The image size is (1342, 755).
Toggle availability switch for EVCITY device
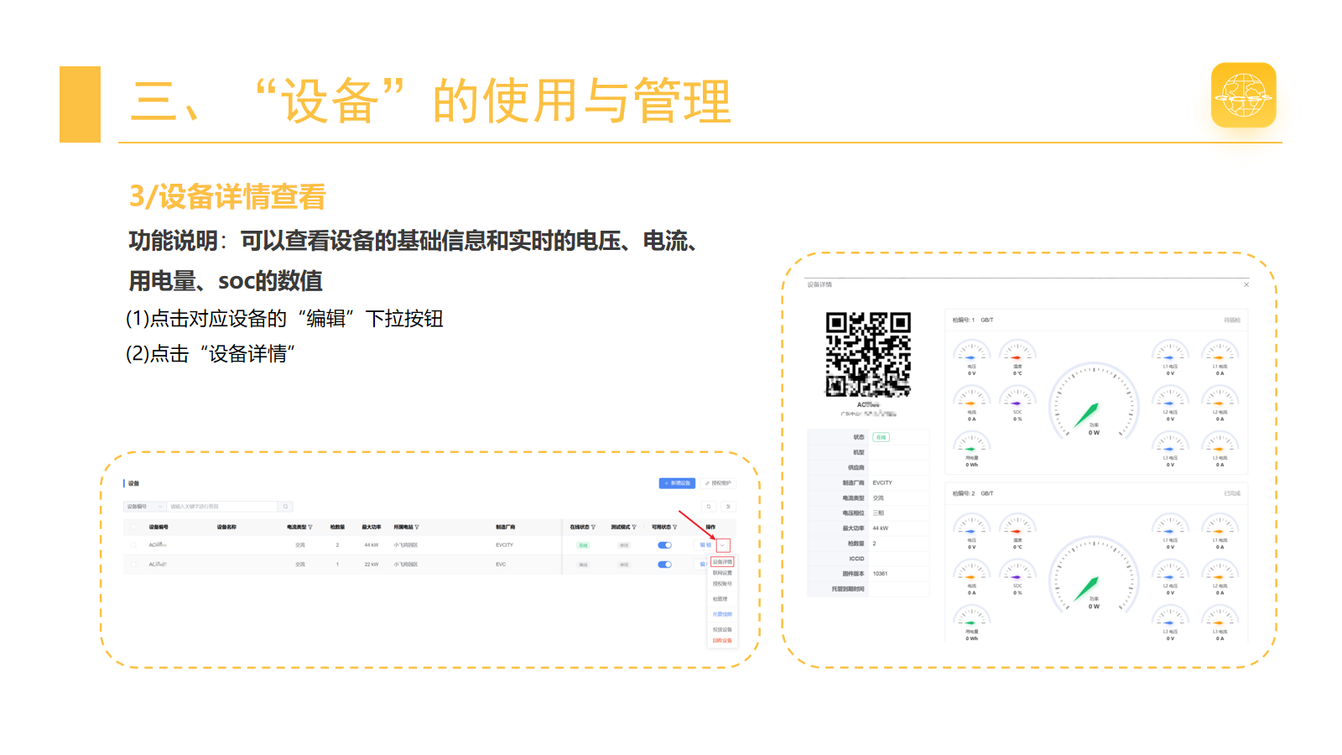click(x=665, y=545)
